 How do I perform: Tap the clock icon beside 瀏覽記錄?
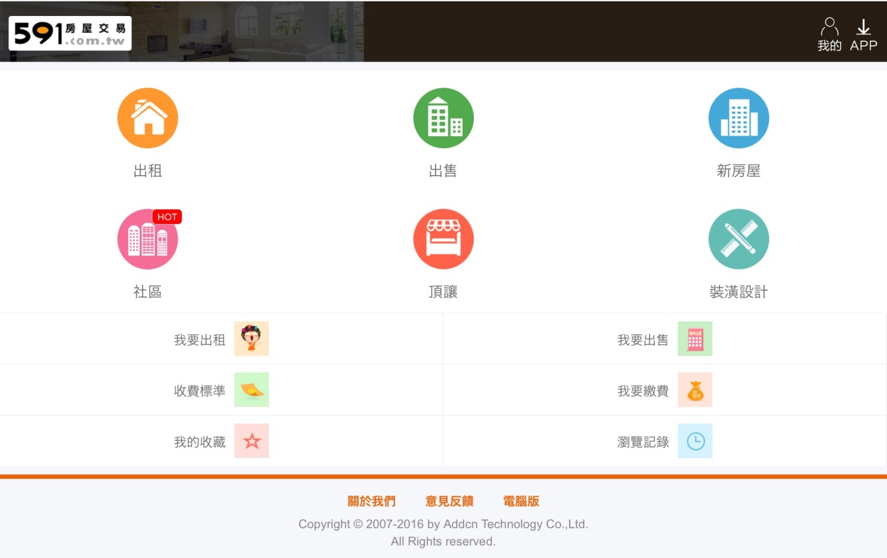click(x=695, y=441)
